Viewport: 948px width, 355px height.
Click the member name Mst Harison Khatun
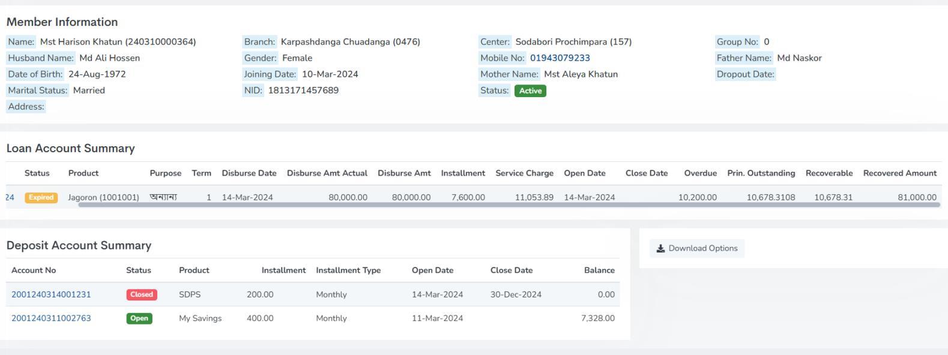coord(81,42)
